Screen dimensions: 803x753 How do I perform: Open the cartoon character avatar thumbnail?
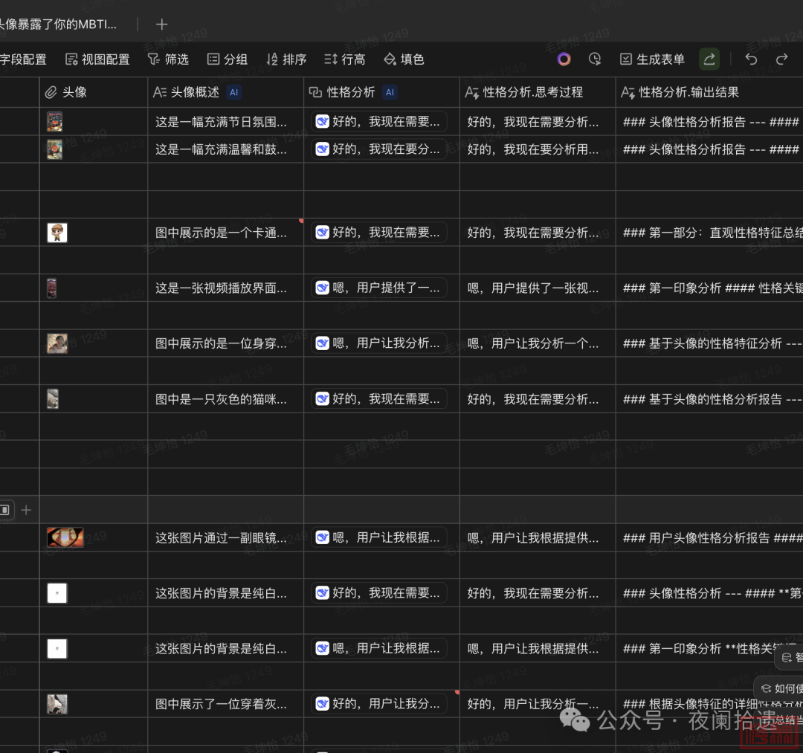click(x=57, y=233)
